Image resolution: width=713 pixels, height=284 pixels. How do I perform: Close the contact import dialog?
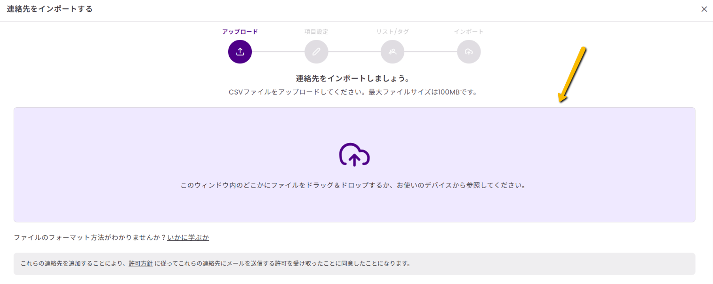(704, 9)
